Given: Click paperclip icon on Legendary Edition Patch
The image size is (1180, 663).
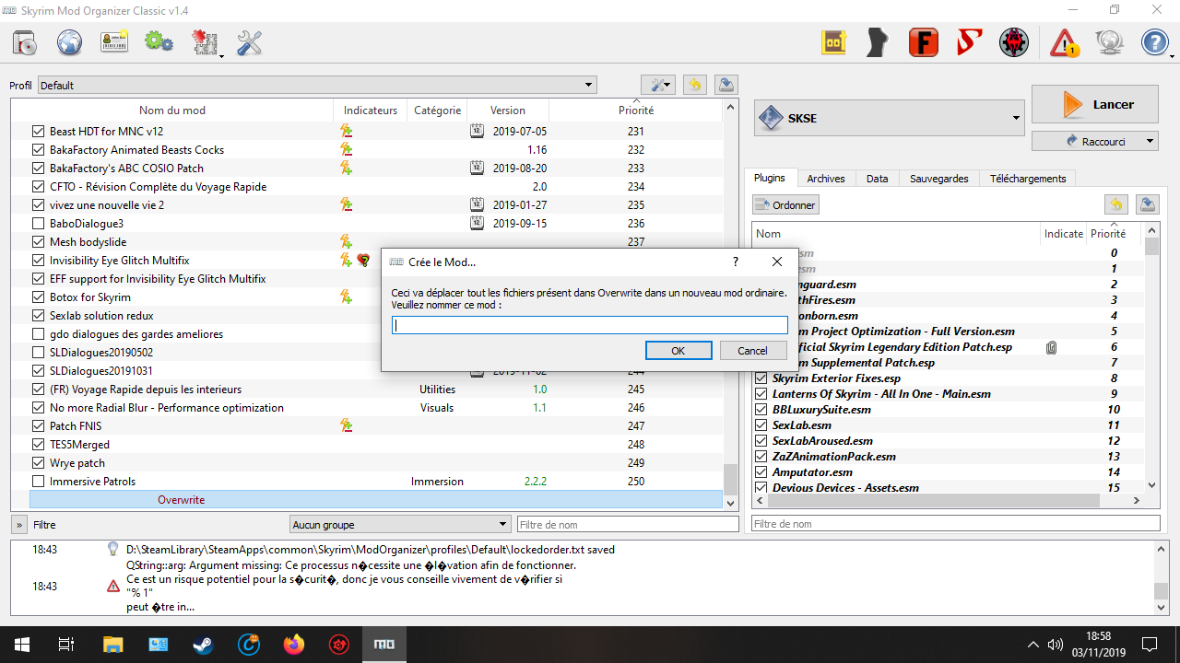Looking at the screenshot, I should point(1051,347).
